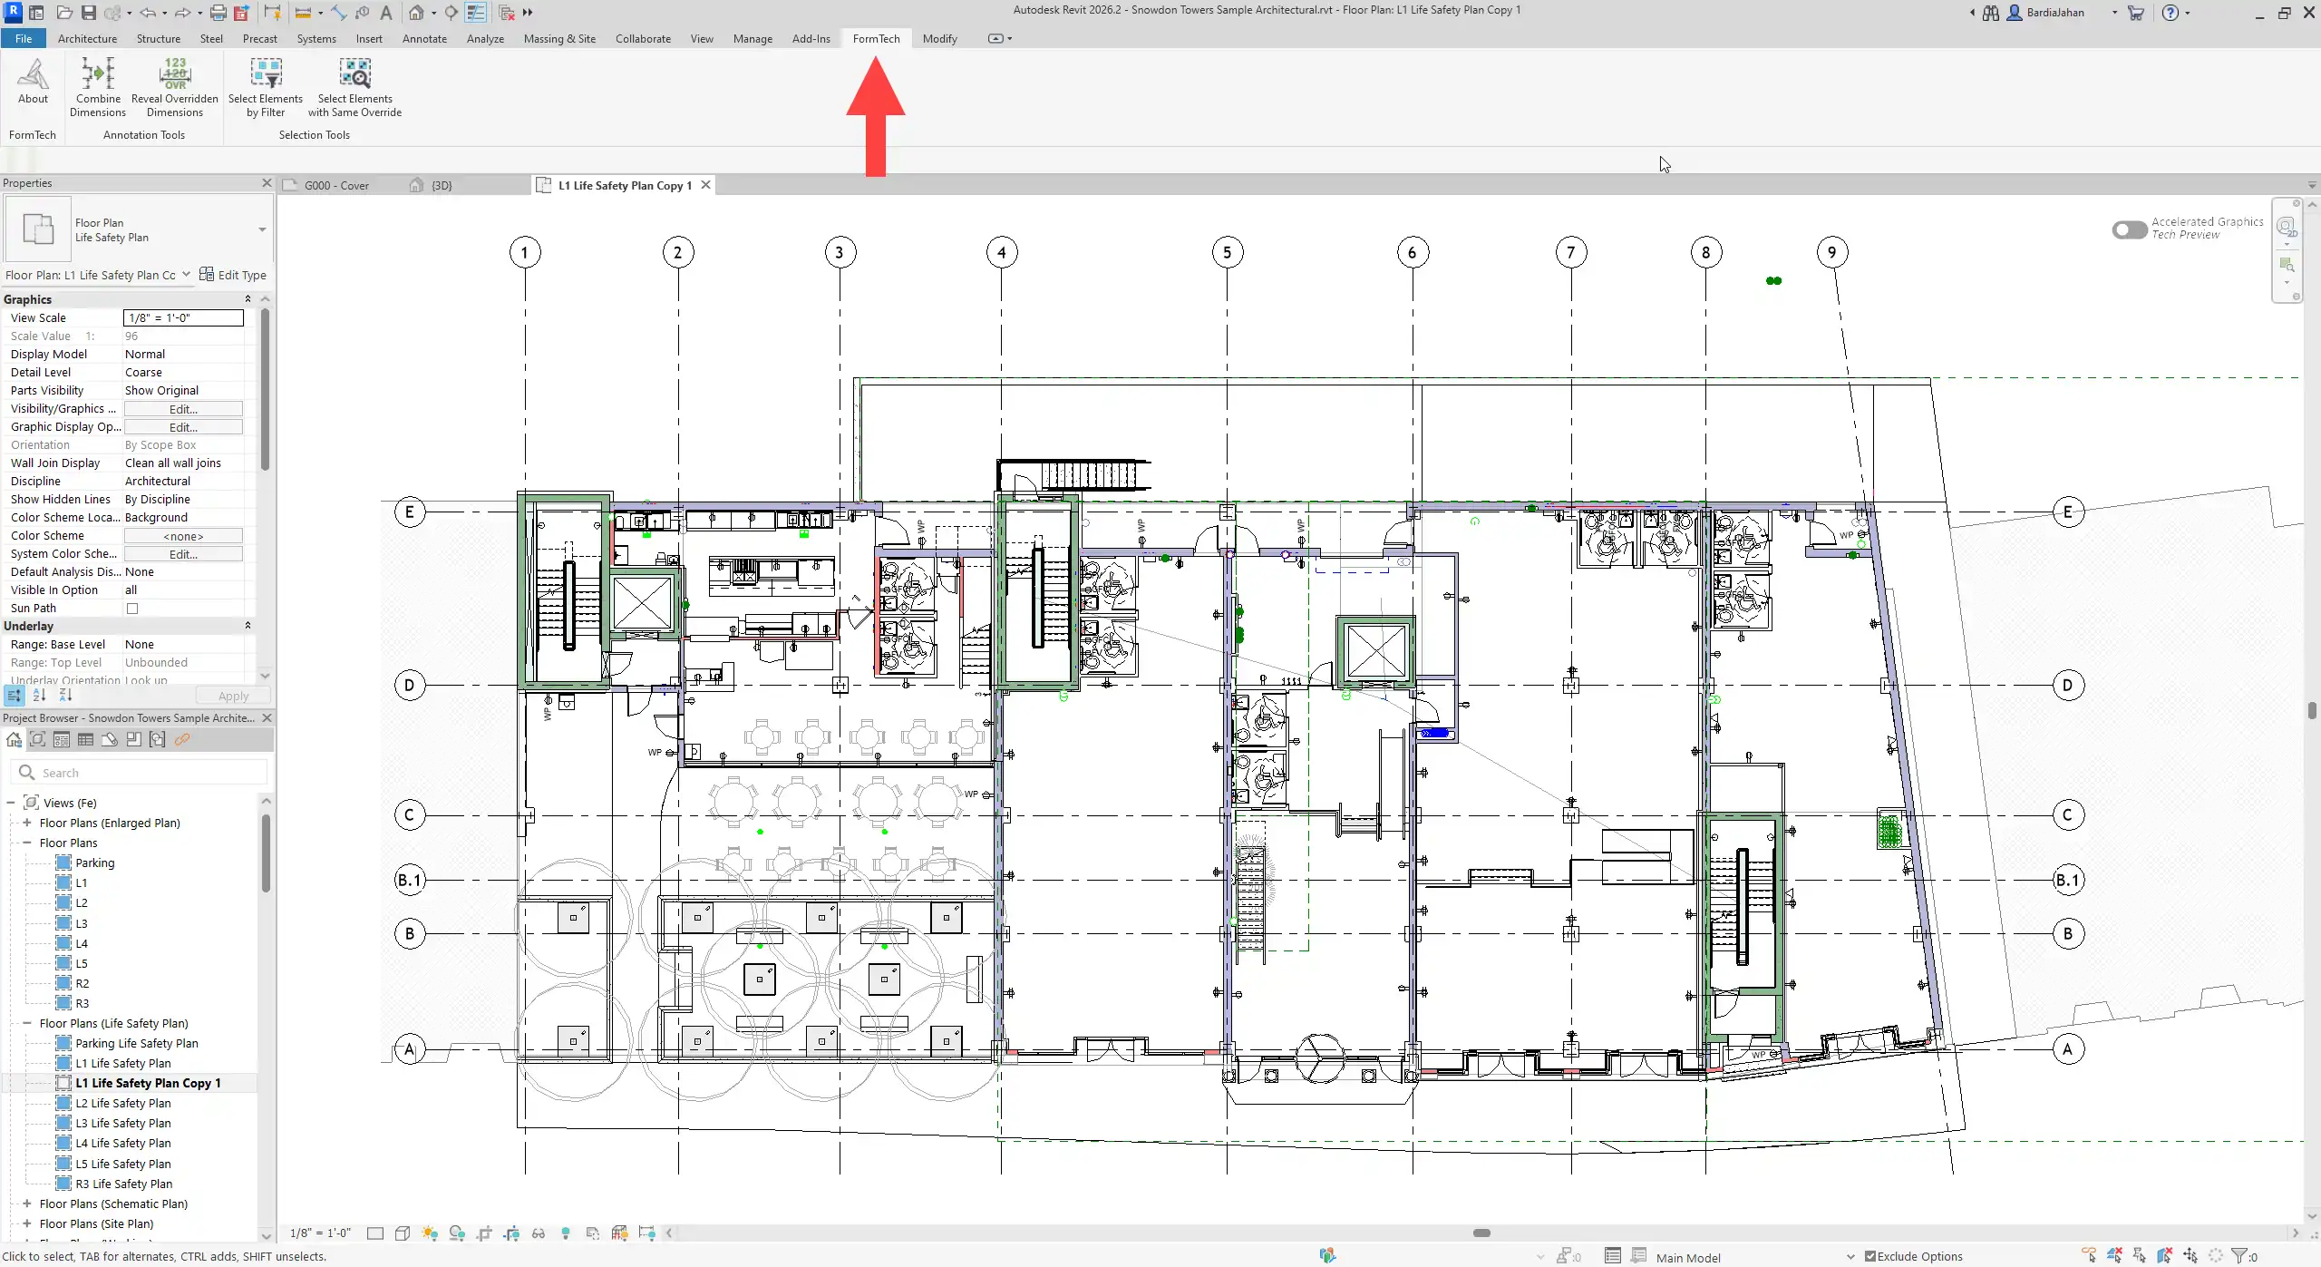This screenshot has width=2321, height=1267.
Task: Click the Save icon in quick access toolbar
Action: [x=88, y=13]
